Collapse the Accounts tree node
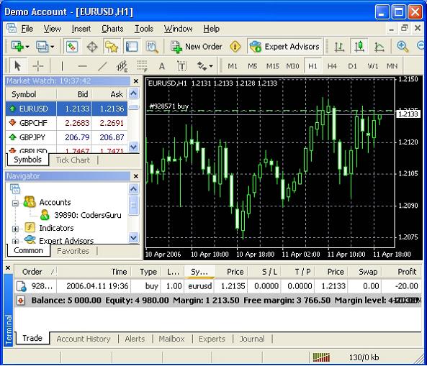This screenshot has height=366, width=427. tap(15, 203)
